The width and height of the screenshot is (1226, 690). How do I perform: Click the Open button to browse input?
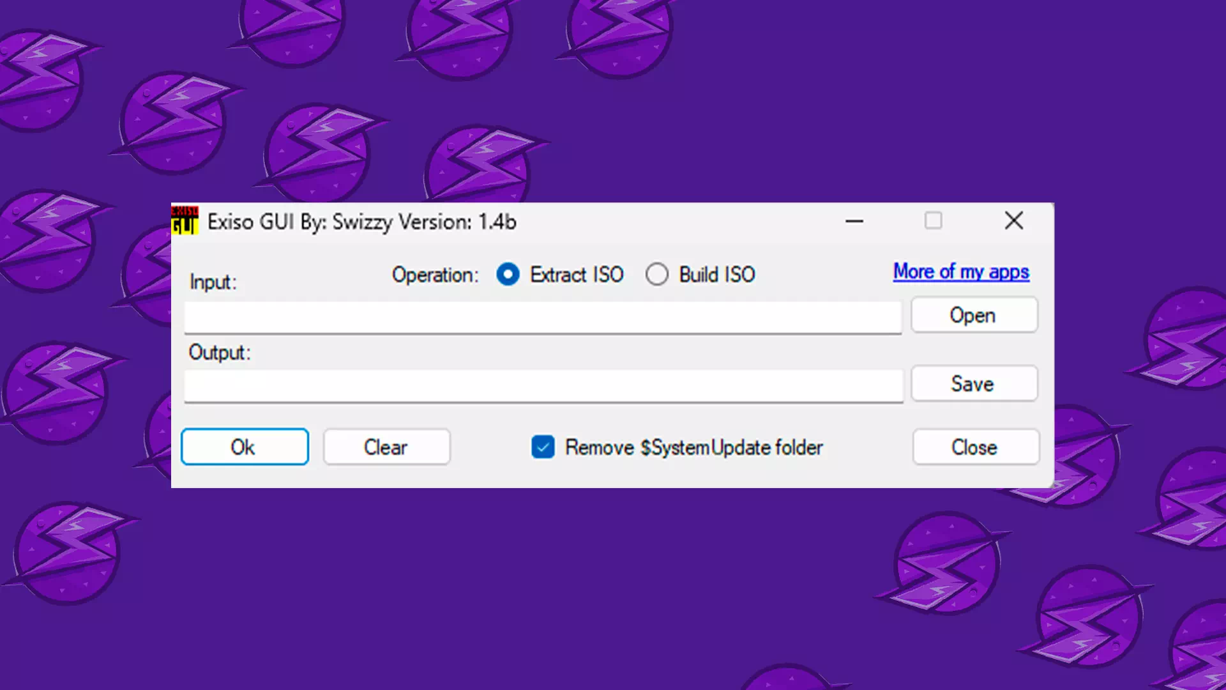click(x=974, y=315)
